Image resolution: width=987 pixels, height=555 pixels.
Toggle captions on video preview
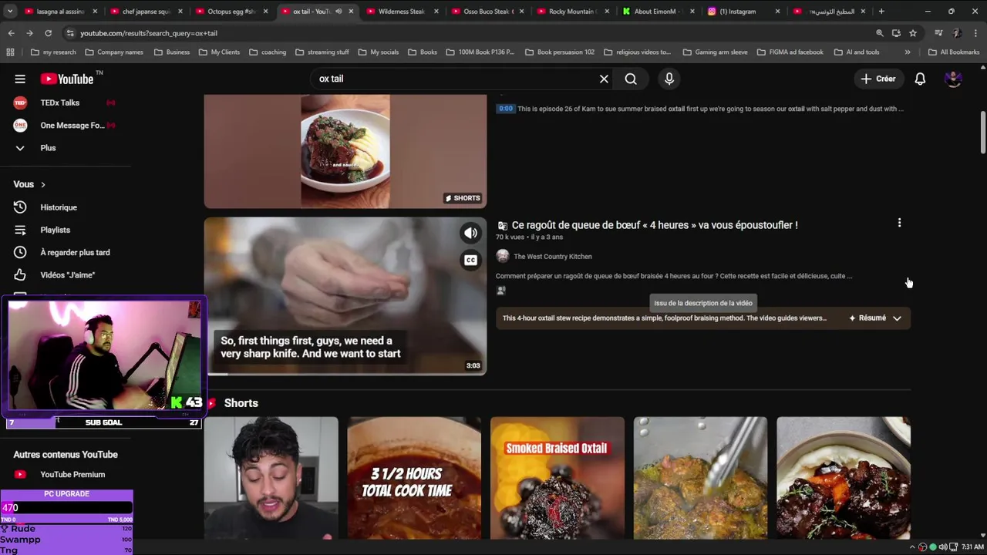[470, 261]
